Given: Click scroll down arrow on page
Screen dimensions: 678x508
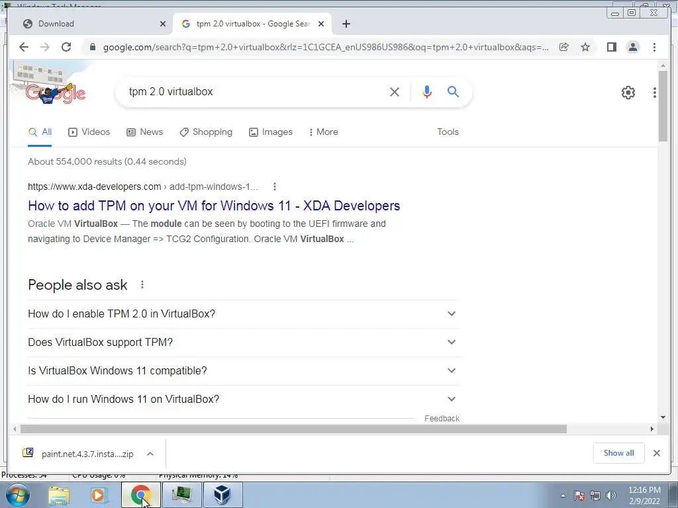Looking at the screenshot, I should coord(663,418).
